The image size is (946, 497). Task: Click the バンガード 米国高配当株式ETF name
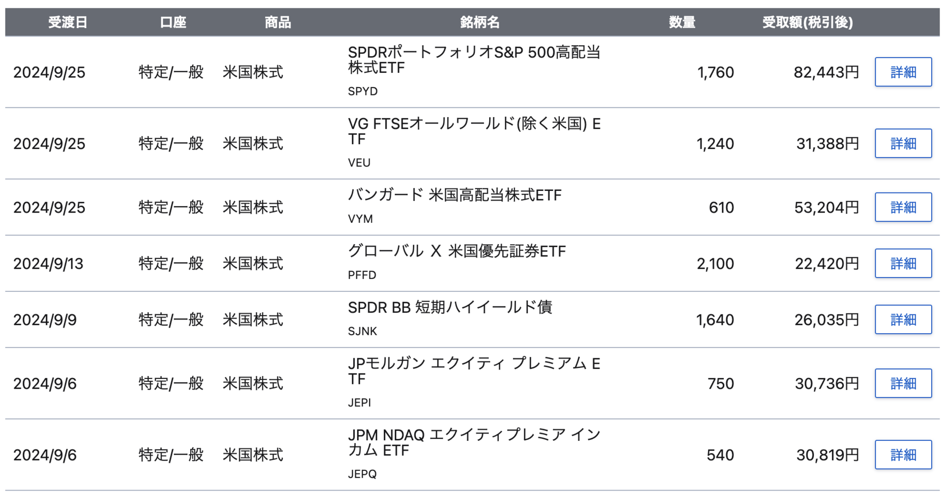(x=454, y=195)
